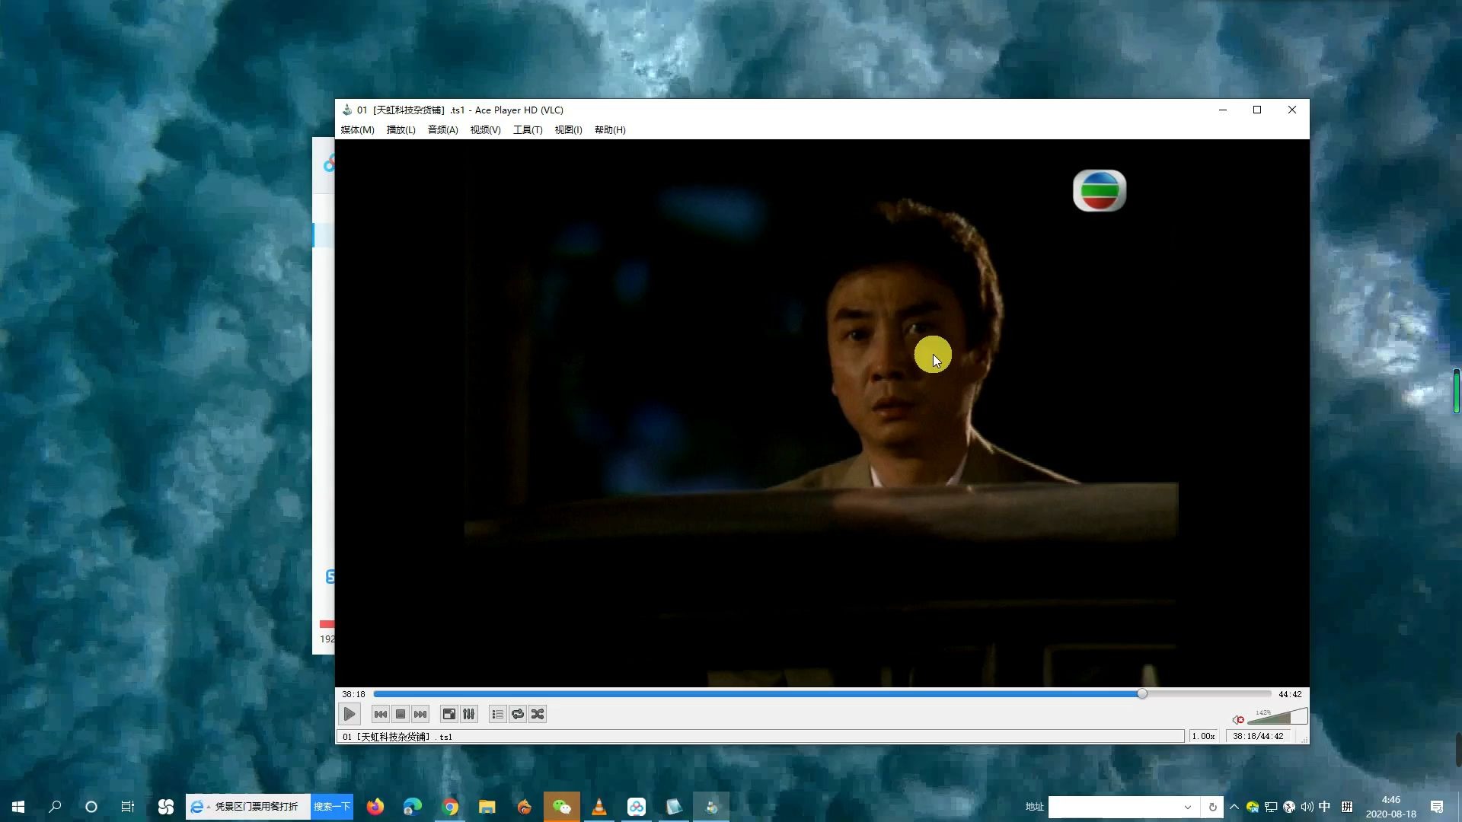The image size is (1462, 822).
Task: Switch input language 中 indicator
Action: pos(1325,807)
